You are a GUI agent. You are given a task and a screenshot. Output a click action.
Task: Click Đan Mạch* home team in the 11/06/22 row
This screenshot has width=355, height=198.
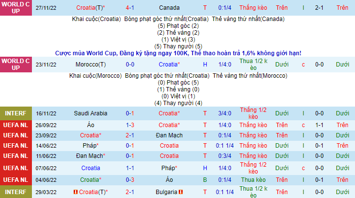pos(90,156)
